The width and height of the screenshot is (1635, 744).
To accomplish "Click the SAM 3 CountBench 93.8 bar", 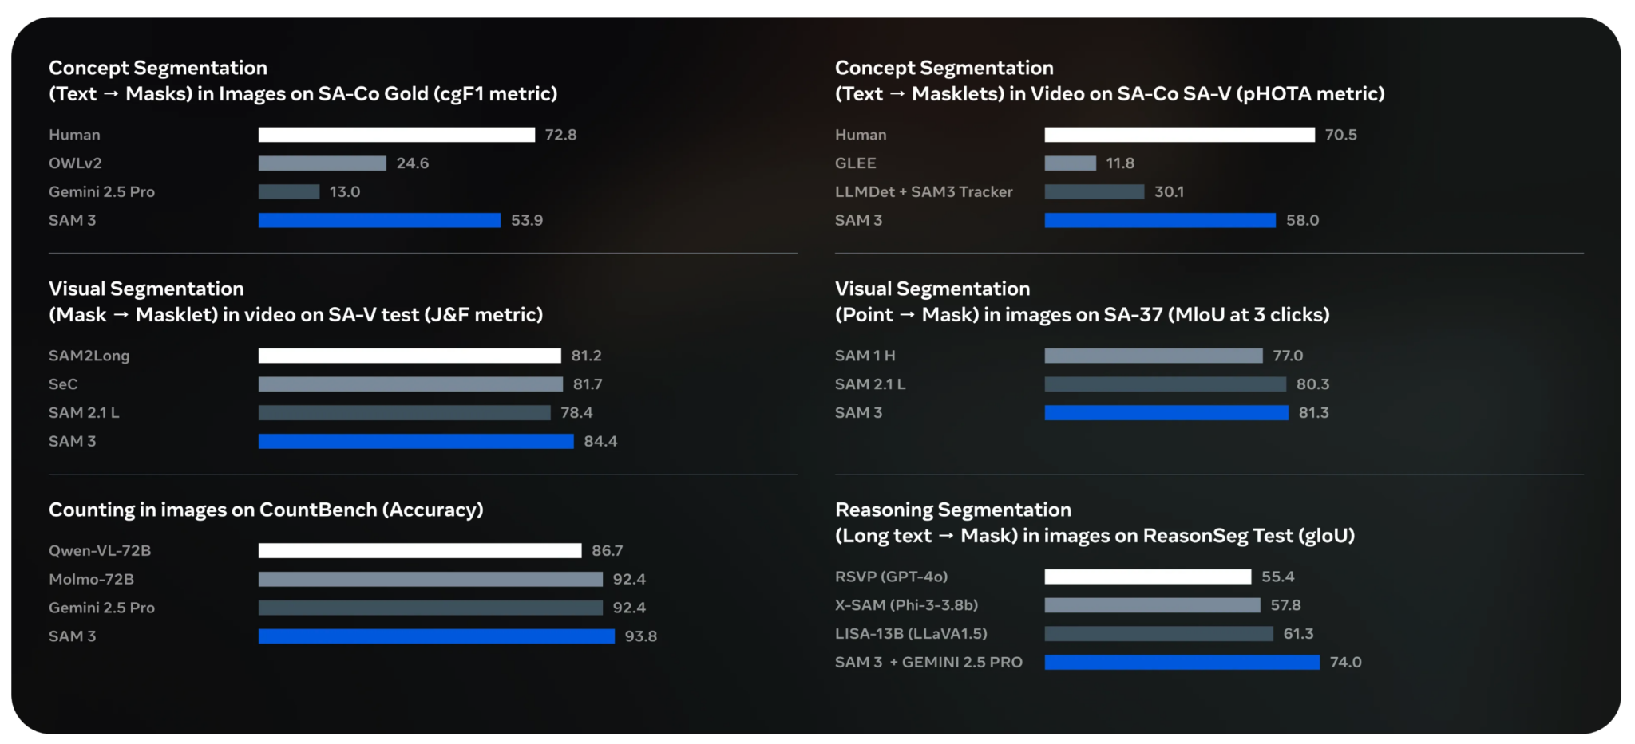I will tap(436, 636).
